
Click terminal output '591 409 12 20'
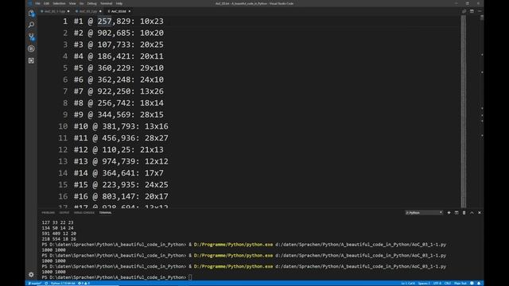tap(59, 234)
